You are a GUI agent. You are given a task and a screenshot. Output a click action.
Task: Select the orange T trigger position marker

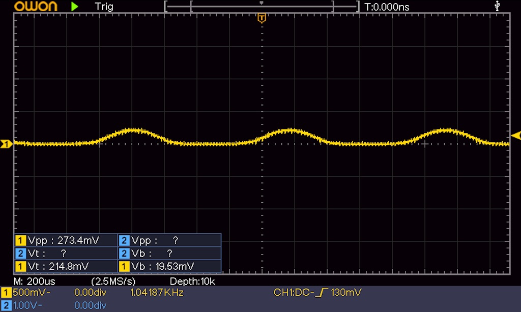click(x=262, y=19)
